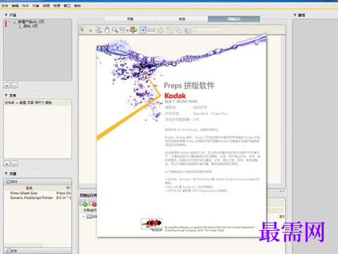Select the highlighted press runs tab
This screenshot has height=254, width=338.
(x=234, y=19)
